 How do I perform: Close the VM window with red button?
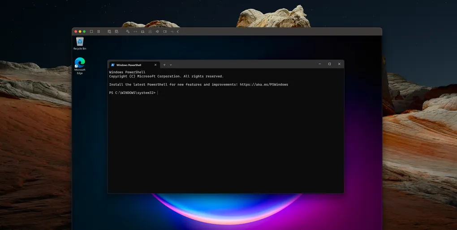76,31
